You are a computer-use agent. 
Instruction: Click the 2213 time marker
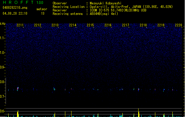point(55,25)
